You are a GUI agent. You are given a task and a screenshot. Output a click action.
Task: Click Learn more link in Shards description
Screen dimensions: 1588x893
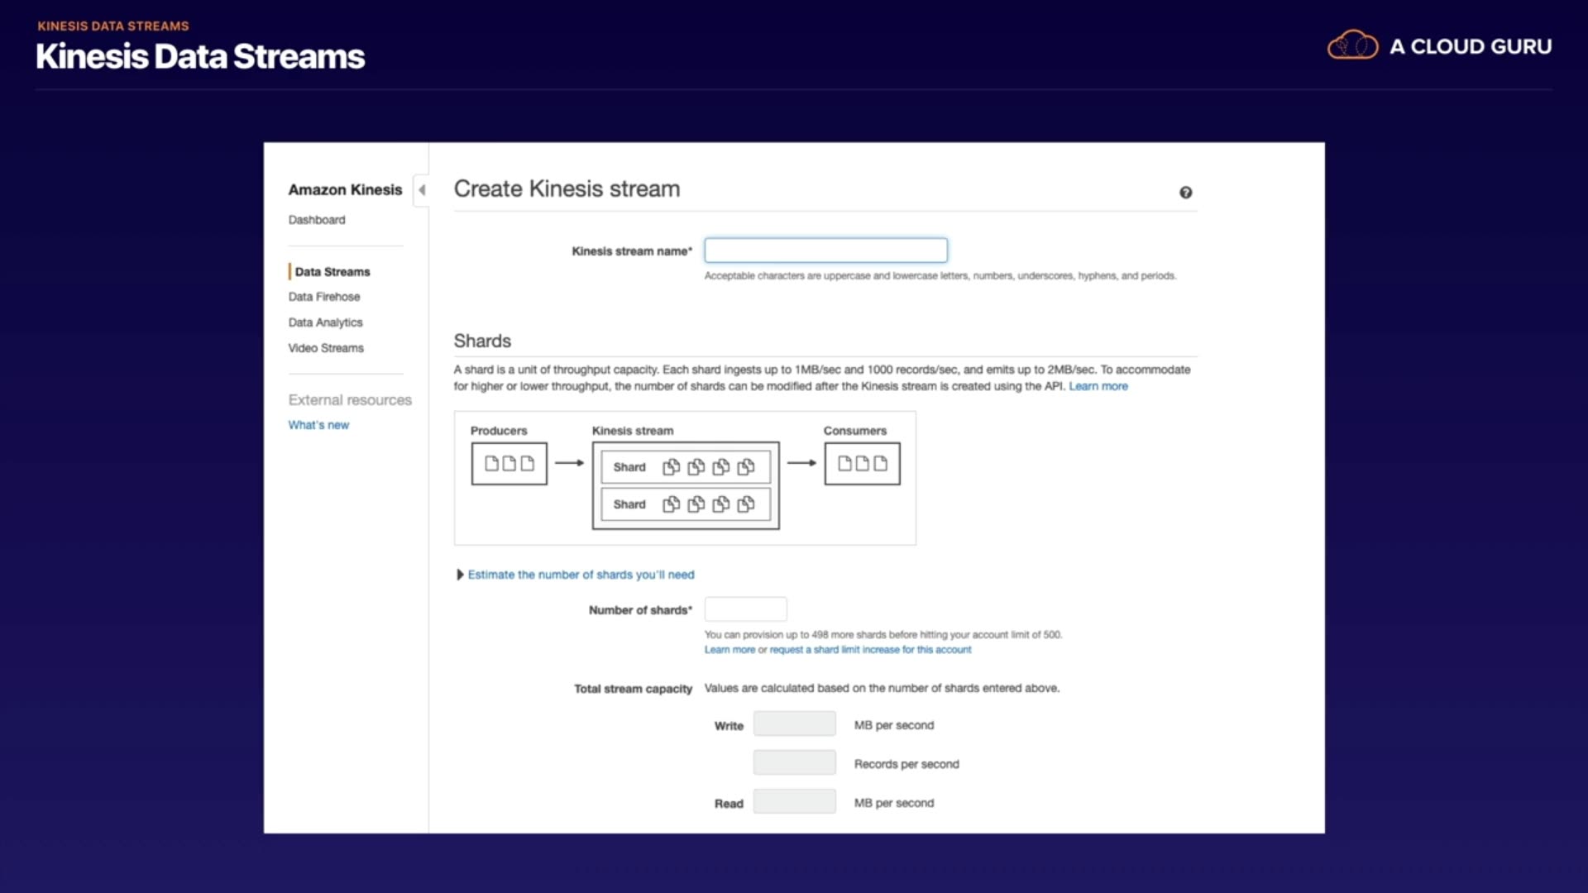[x=1098, y=386]
